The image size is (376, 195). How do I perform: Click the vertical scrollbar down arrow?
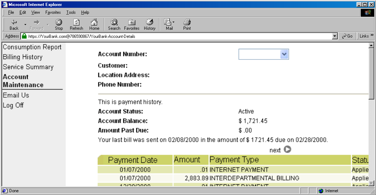click(371, 183)
